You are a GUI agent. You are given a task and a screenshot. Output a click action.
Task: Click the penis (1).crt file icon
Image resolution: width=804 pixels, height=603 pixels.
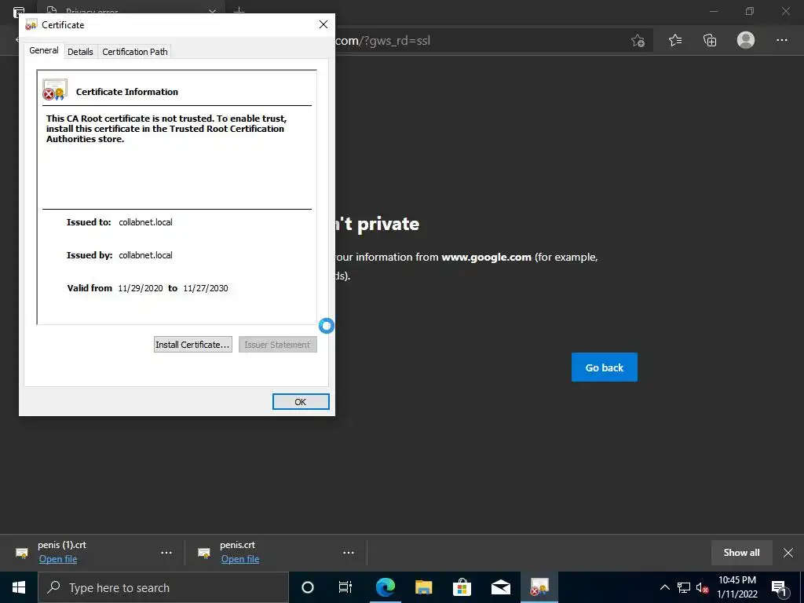pyautogui.click(x=21, y=553)
